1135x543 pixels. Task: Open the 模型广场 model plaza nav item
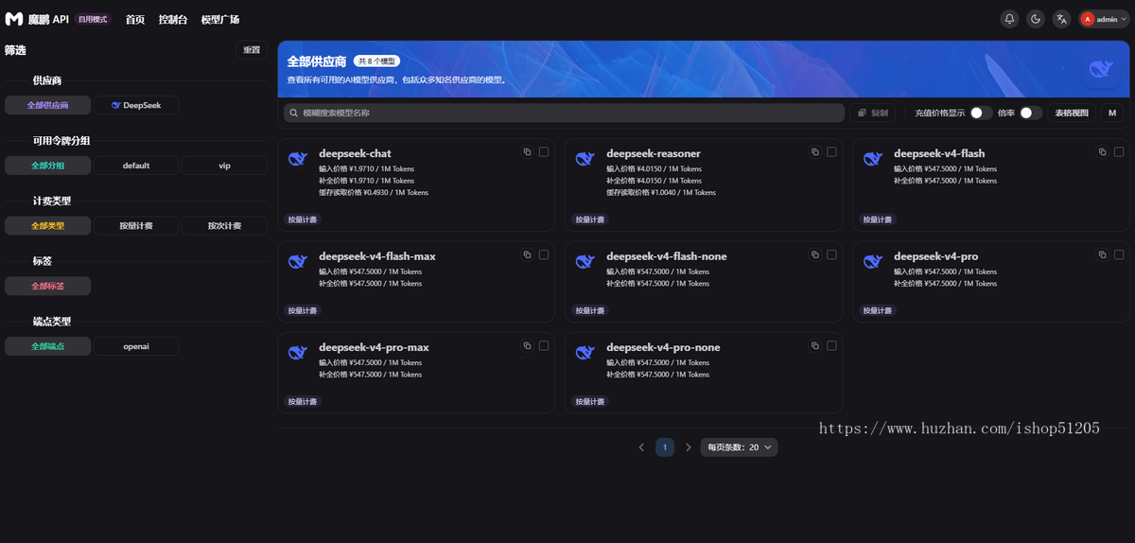pyautogui.click(x=220, y=19)
